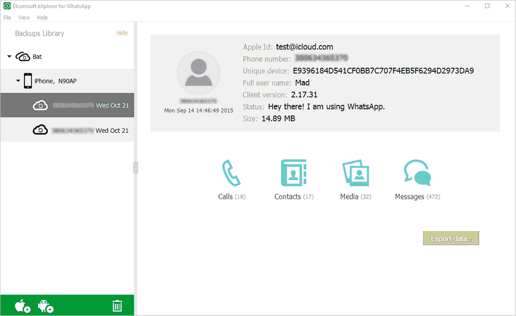Open the Calls phone icon

click(x=232, y=173)
